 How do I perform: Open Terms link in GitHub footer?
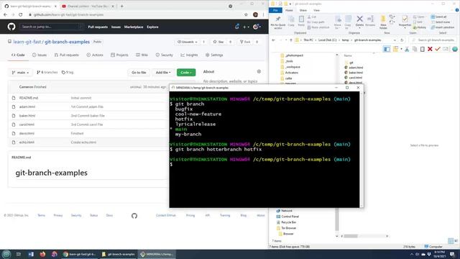pos(42,216)
